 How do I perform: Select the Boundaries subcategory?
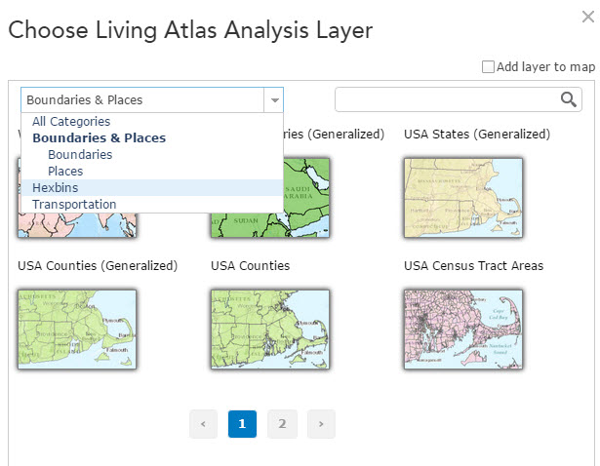[80, 155]
